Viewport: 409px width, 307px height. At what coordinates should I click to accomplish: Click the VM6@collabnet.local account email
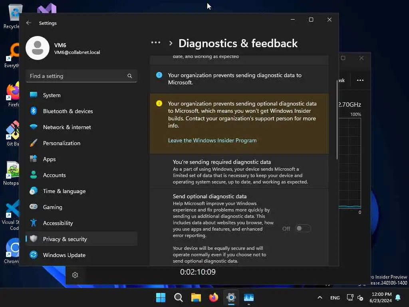tap(77, 52)
